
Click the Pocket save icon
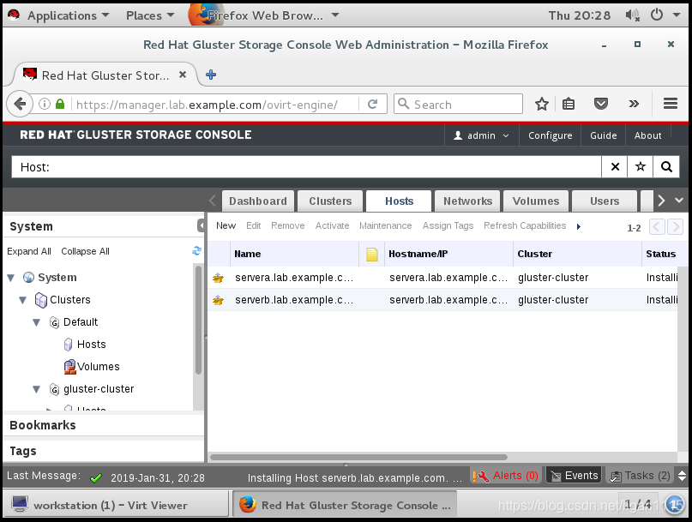click(x=600, y=104)
